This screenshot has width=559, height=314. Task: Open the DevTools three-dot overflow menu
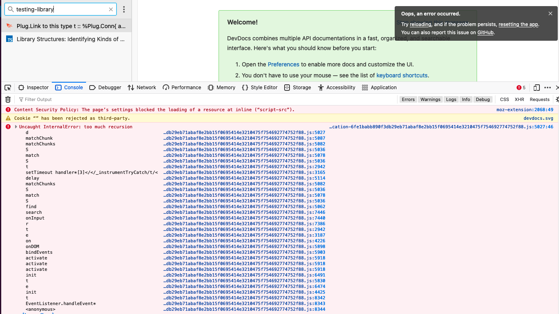547,87
